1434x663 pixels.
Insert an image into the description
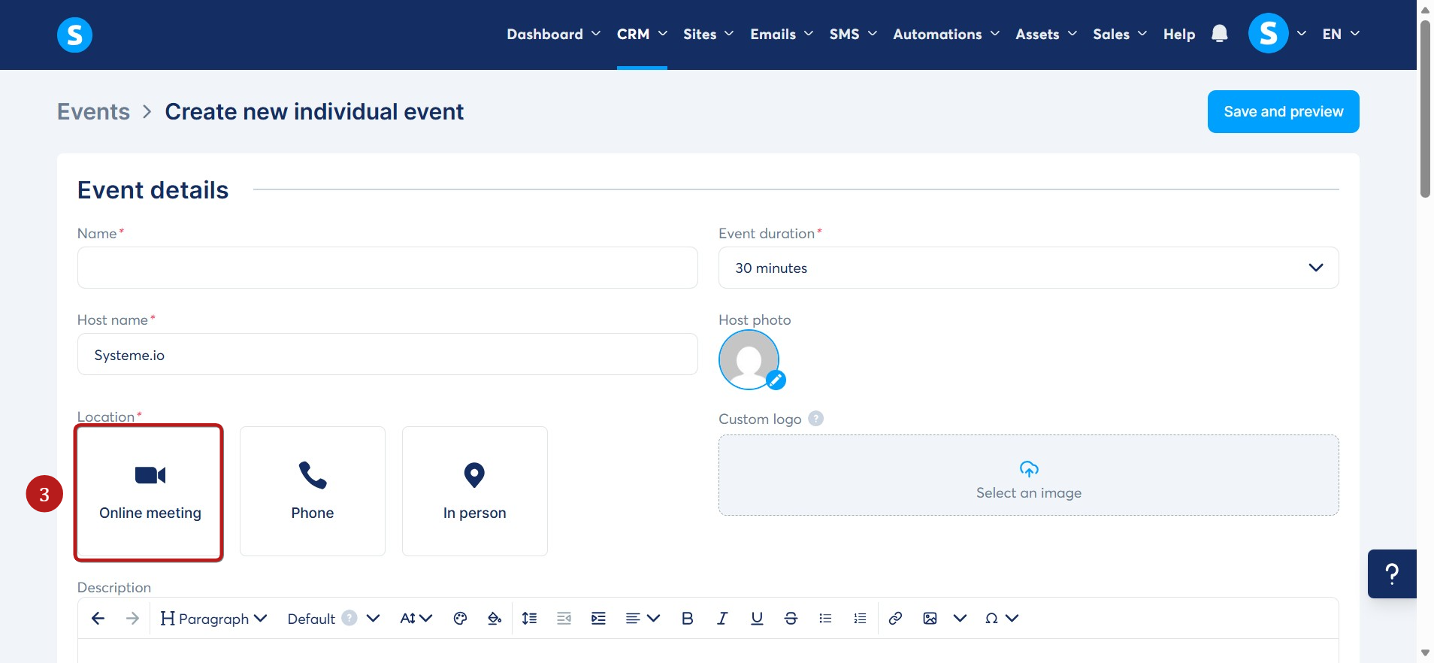click(x=930, y=618)
